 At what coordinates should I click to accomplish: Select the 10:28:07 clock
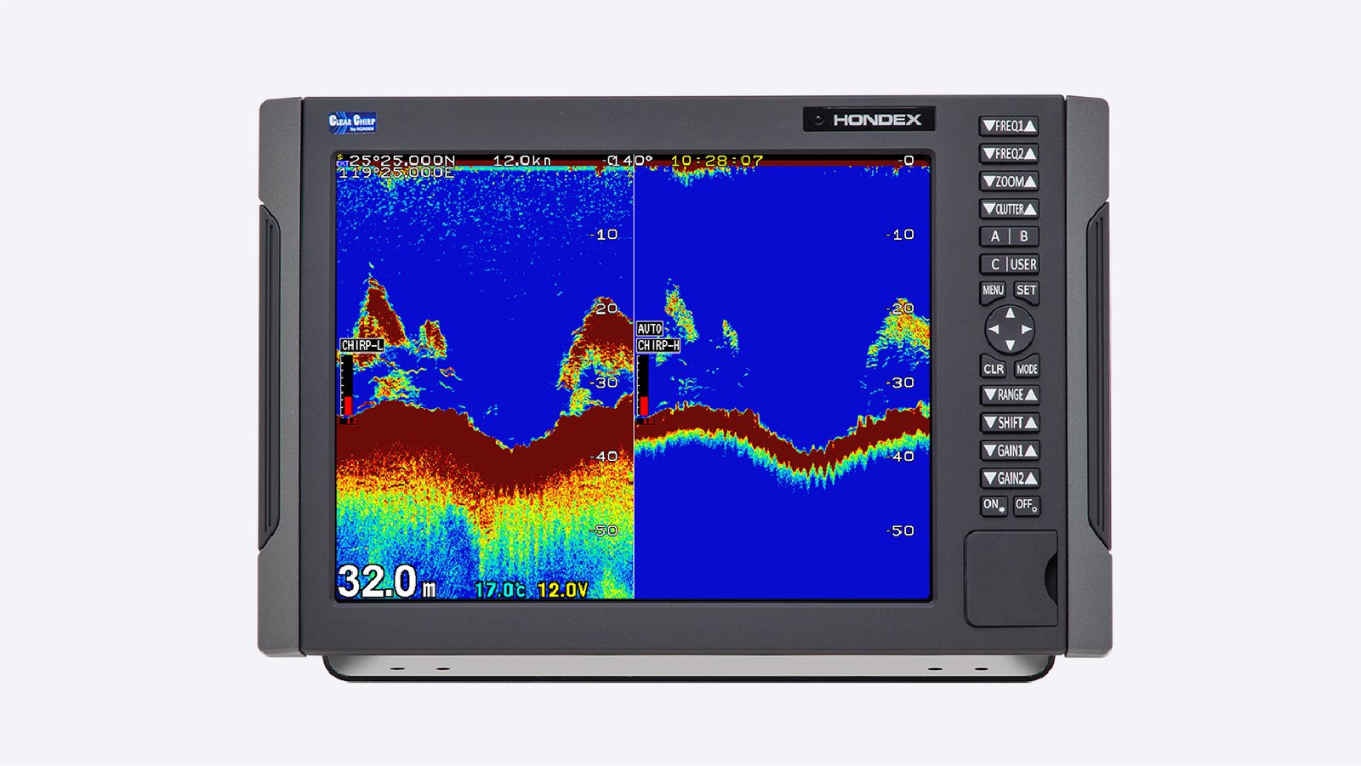click(716, 160)
